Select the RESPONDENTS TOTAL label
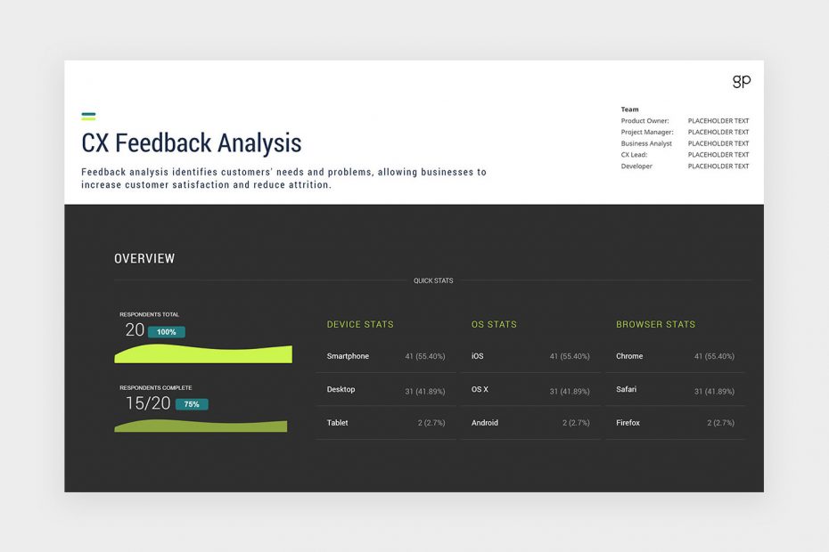This screenshot has height=552, width=829. tap(149, 314)
